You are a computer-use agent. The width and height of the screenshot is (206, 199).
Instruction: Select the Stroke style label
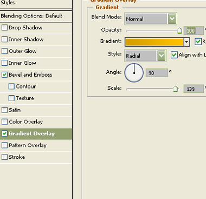point(17,157)
